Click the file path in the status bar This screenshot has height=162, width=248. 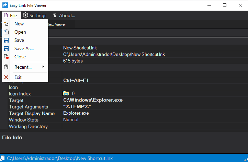(60, 158)
